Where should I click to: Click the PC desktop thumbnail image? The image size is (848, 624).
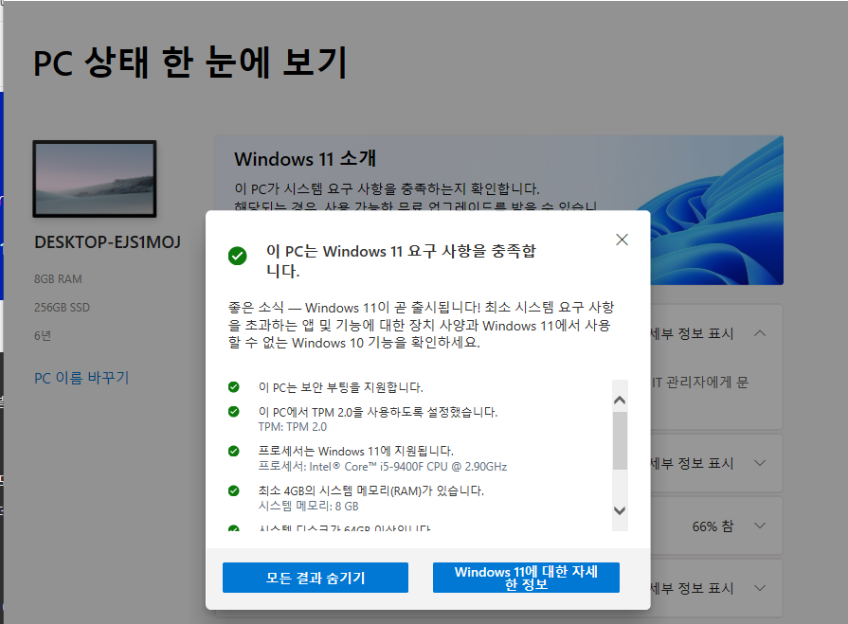click(95, 179)
